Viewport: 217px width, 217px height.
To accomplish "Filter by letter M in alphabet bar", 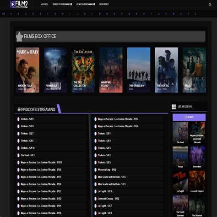I will (100, 14).
